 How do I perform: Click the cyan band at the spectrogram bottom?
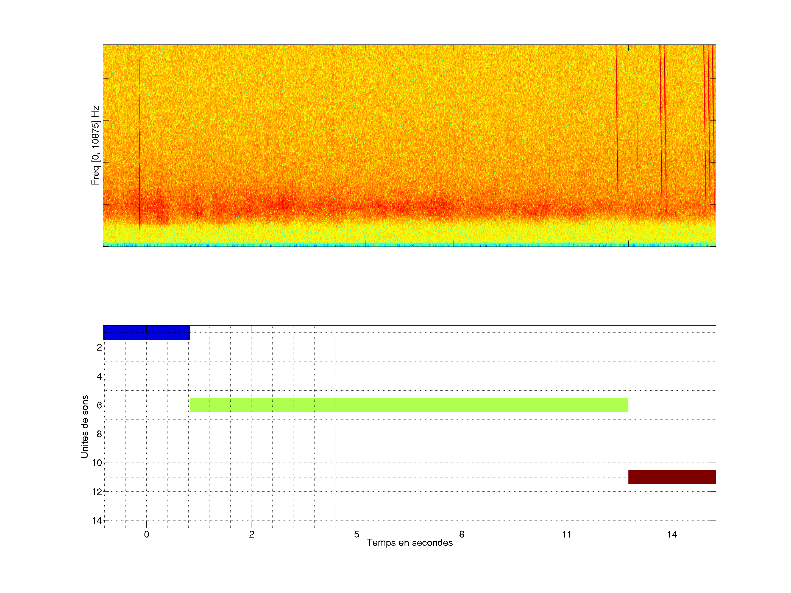[x=409, y=245]
